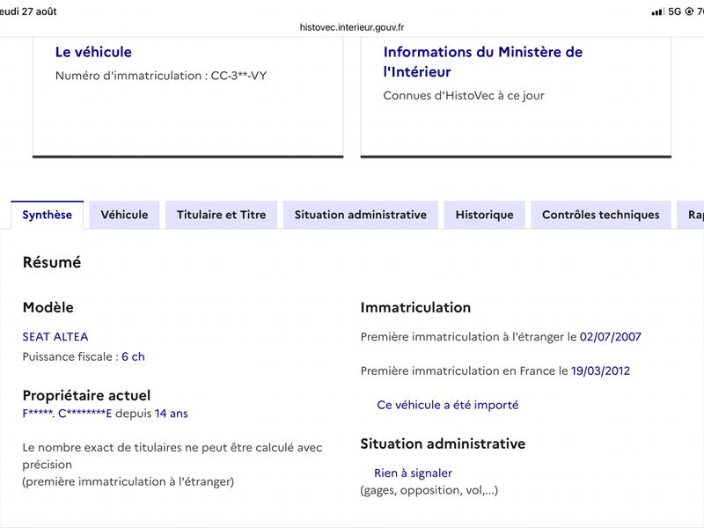704x528 pixels.
Task: Tap the cellular signal strength icon
Action: tap(657, 12)
